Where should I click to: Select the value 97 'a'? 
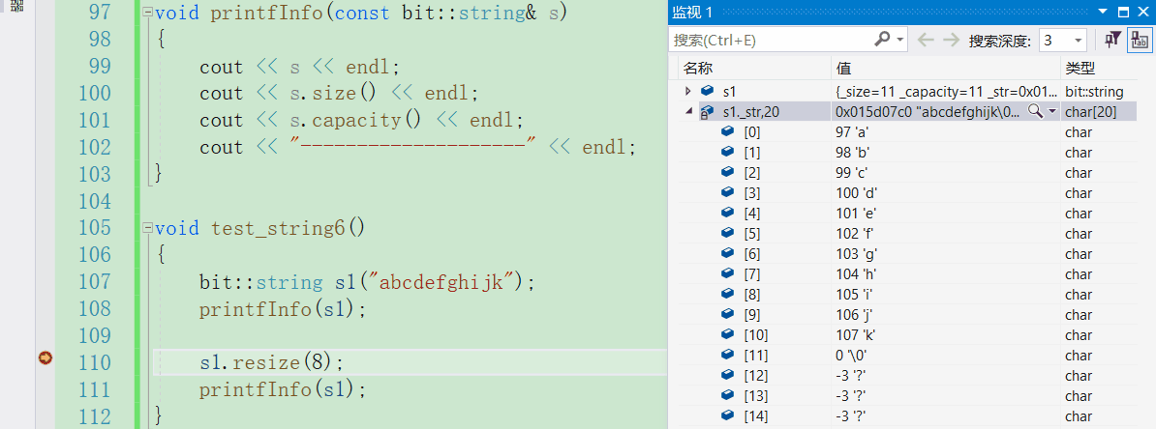(852, 132)
